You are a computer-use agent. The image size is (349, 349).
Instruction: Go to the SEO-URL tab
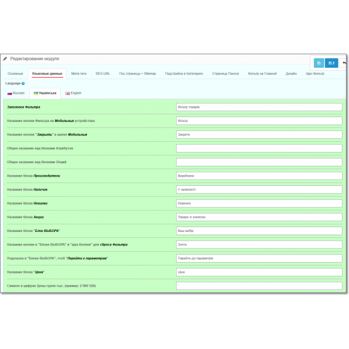pos(103,74)
